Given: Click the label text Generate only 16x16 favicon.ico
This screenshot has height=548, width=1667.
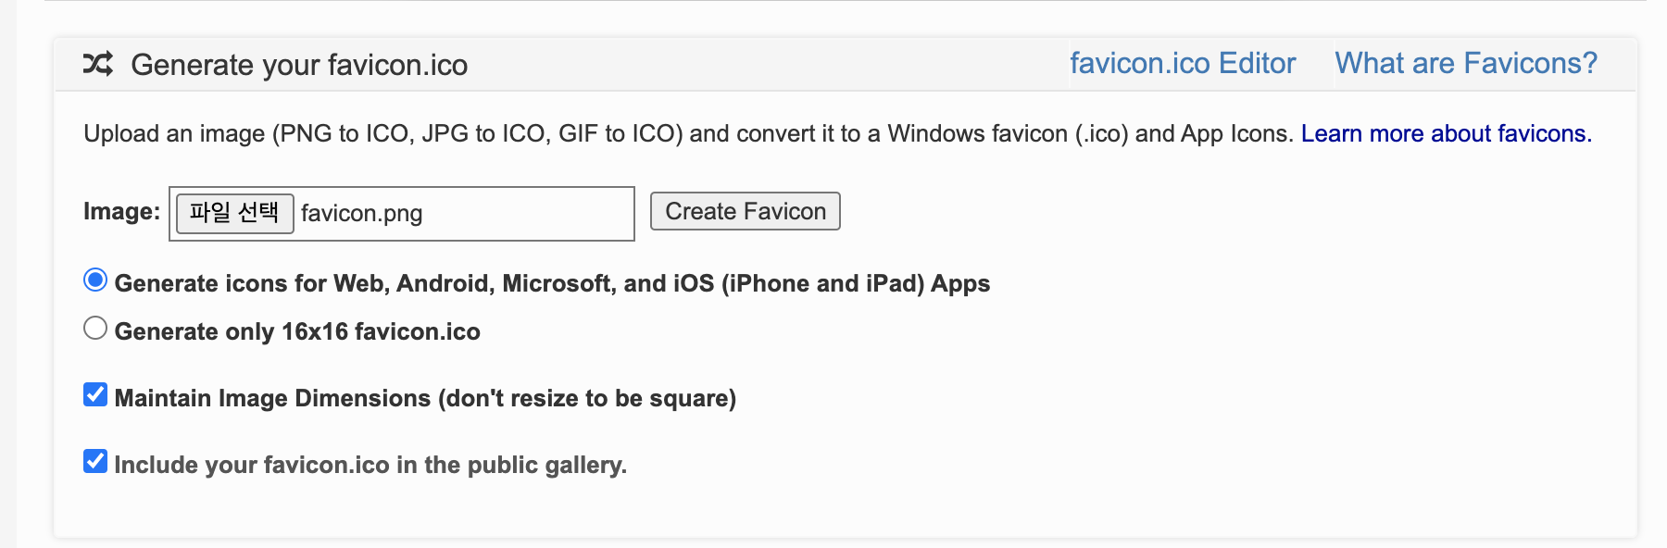Looking at the screenshot, I should pyautogui.click(x=297, y=331).
